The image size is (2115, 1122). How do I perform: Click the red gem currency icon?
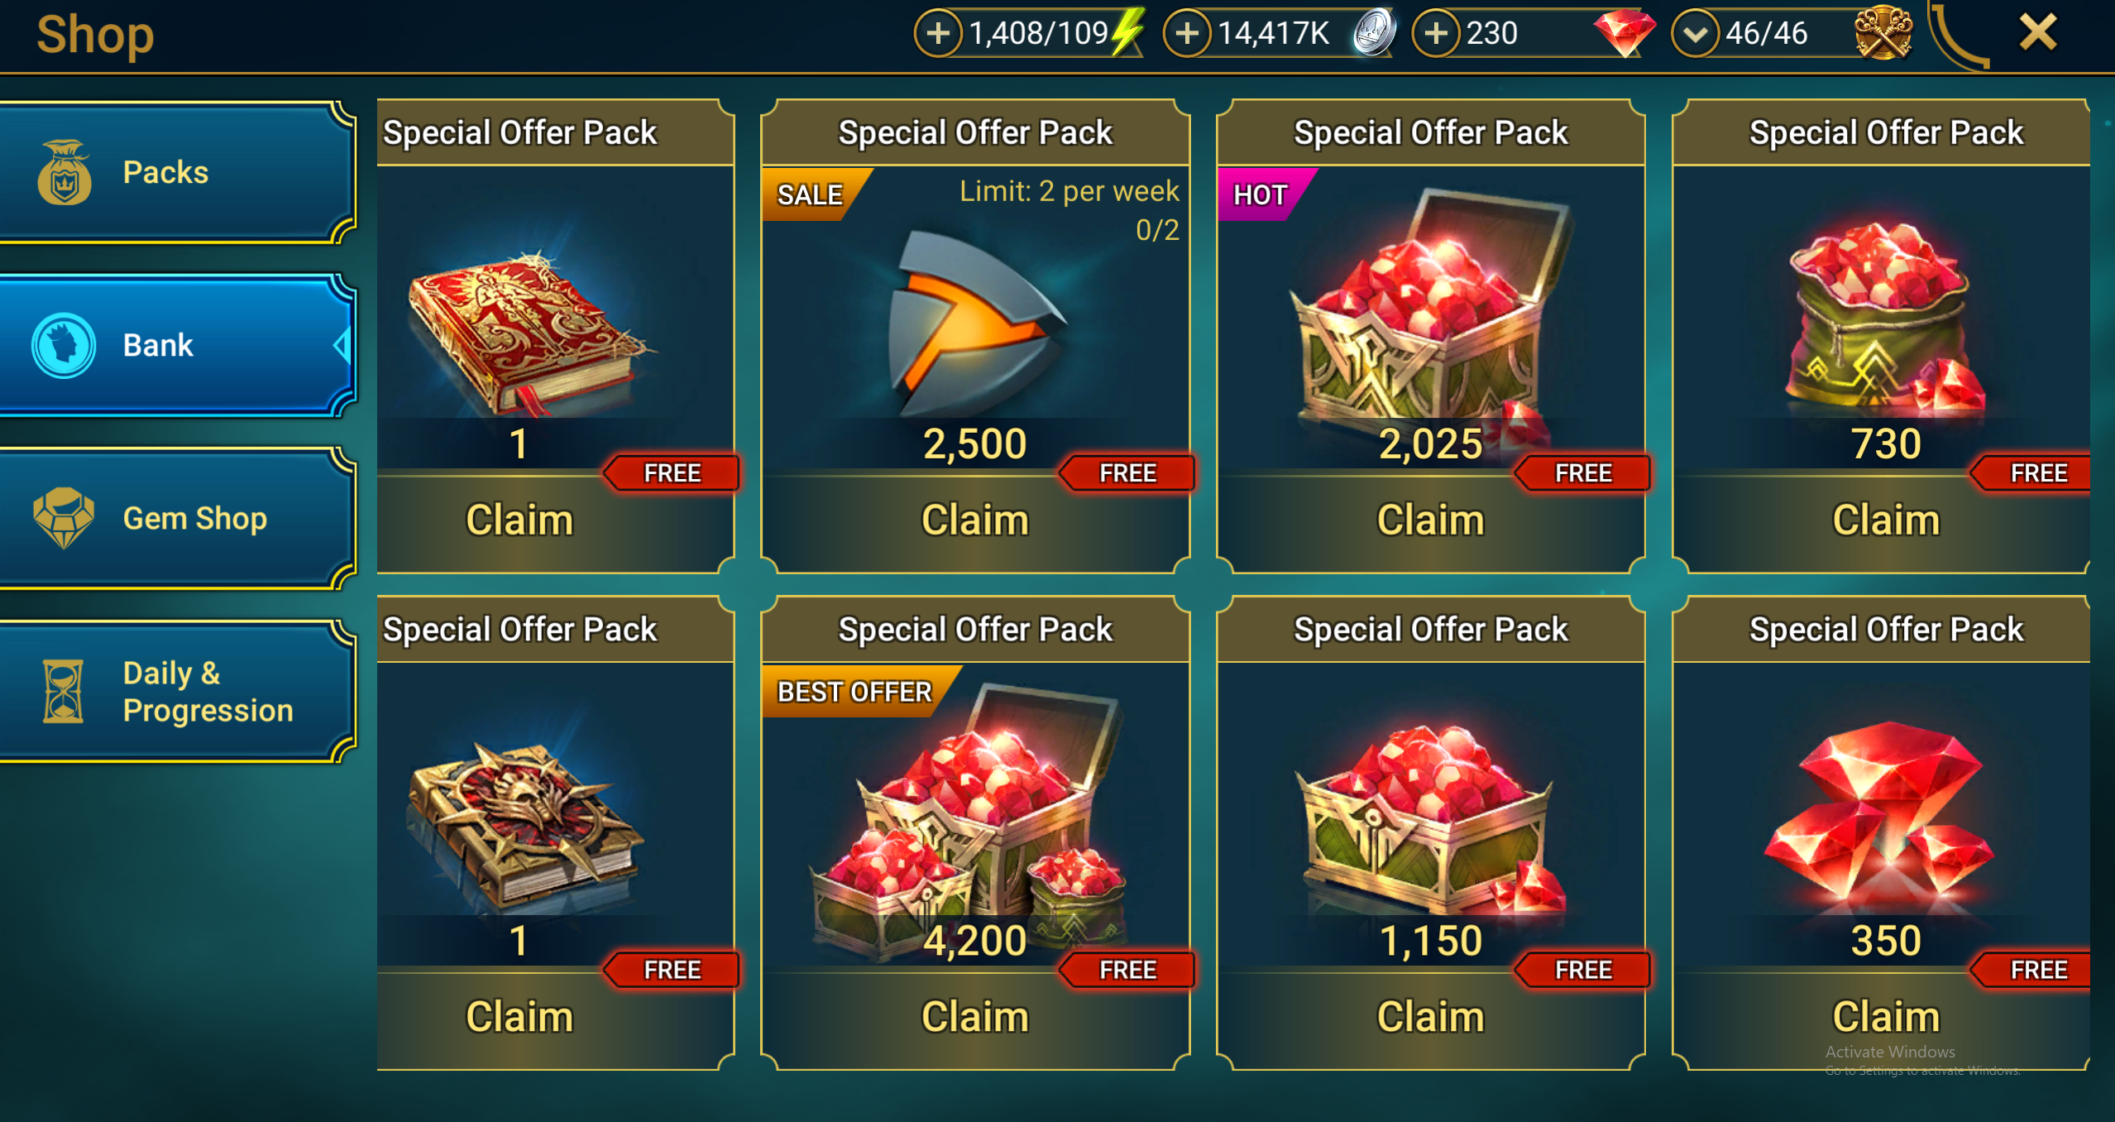1625,33
